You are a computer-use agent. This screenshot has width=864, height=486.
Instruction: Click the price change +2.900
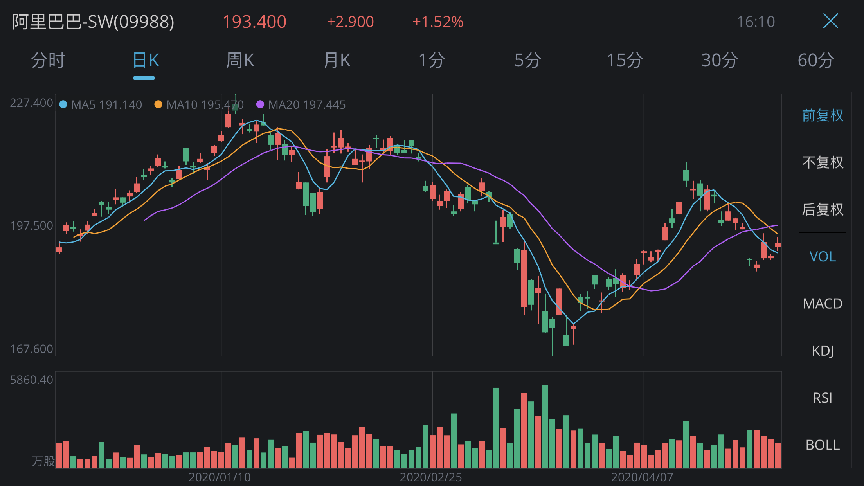pyautogui.click(x=350, y=22)
